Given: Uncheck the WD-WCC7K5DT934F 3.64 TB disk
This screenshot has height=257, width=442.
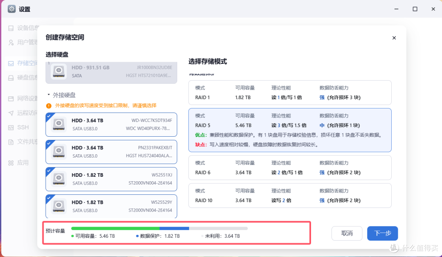Looking at the screenshot, I should click(49, 116).
